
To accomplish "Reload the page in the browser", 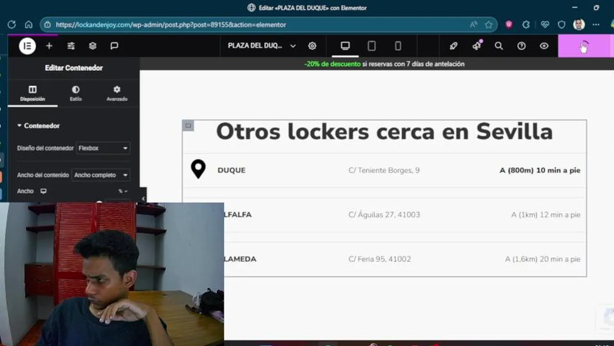I will point(12,25).
